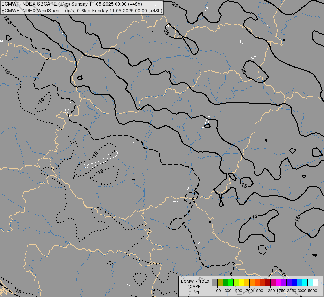Click the 'J/kg' unit label in legend

pyautogui.click(x=195, y=292)
